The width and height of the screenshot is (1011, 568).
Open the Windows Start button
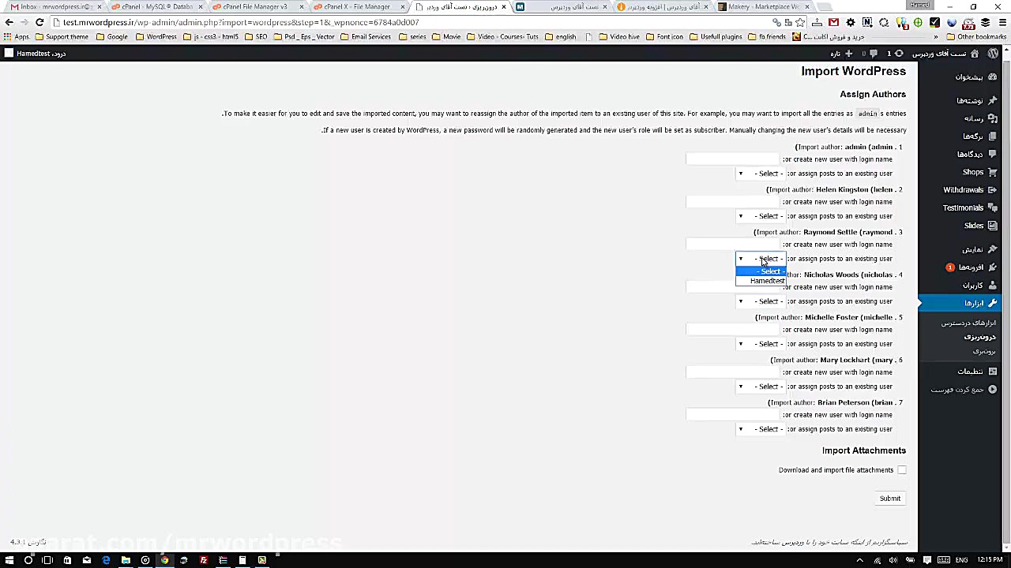[x=9, y=560]
